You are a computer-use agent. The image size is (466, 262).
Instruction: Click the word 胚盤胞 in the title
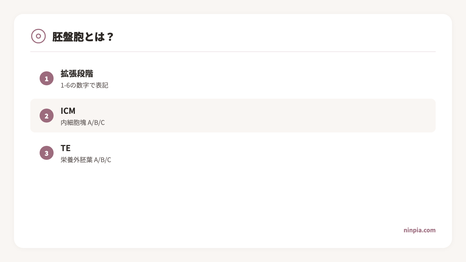coord(68,37)
